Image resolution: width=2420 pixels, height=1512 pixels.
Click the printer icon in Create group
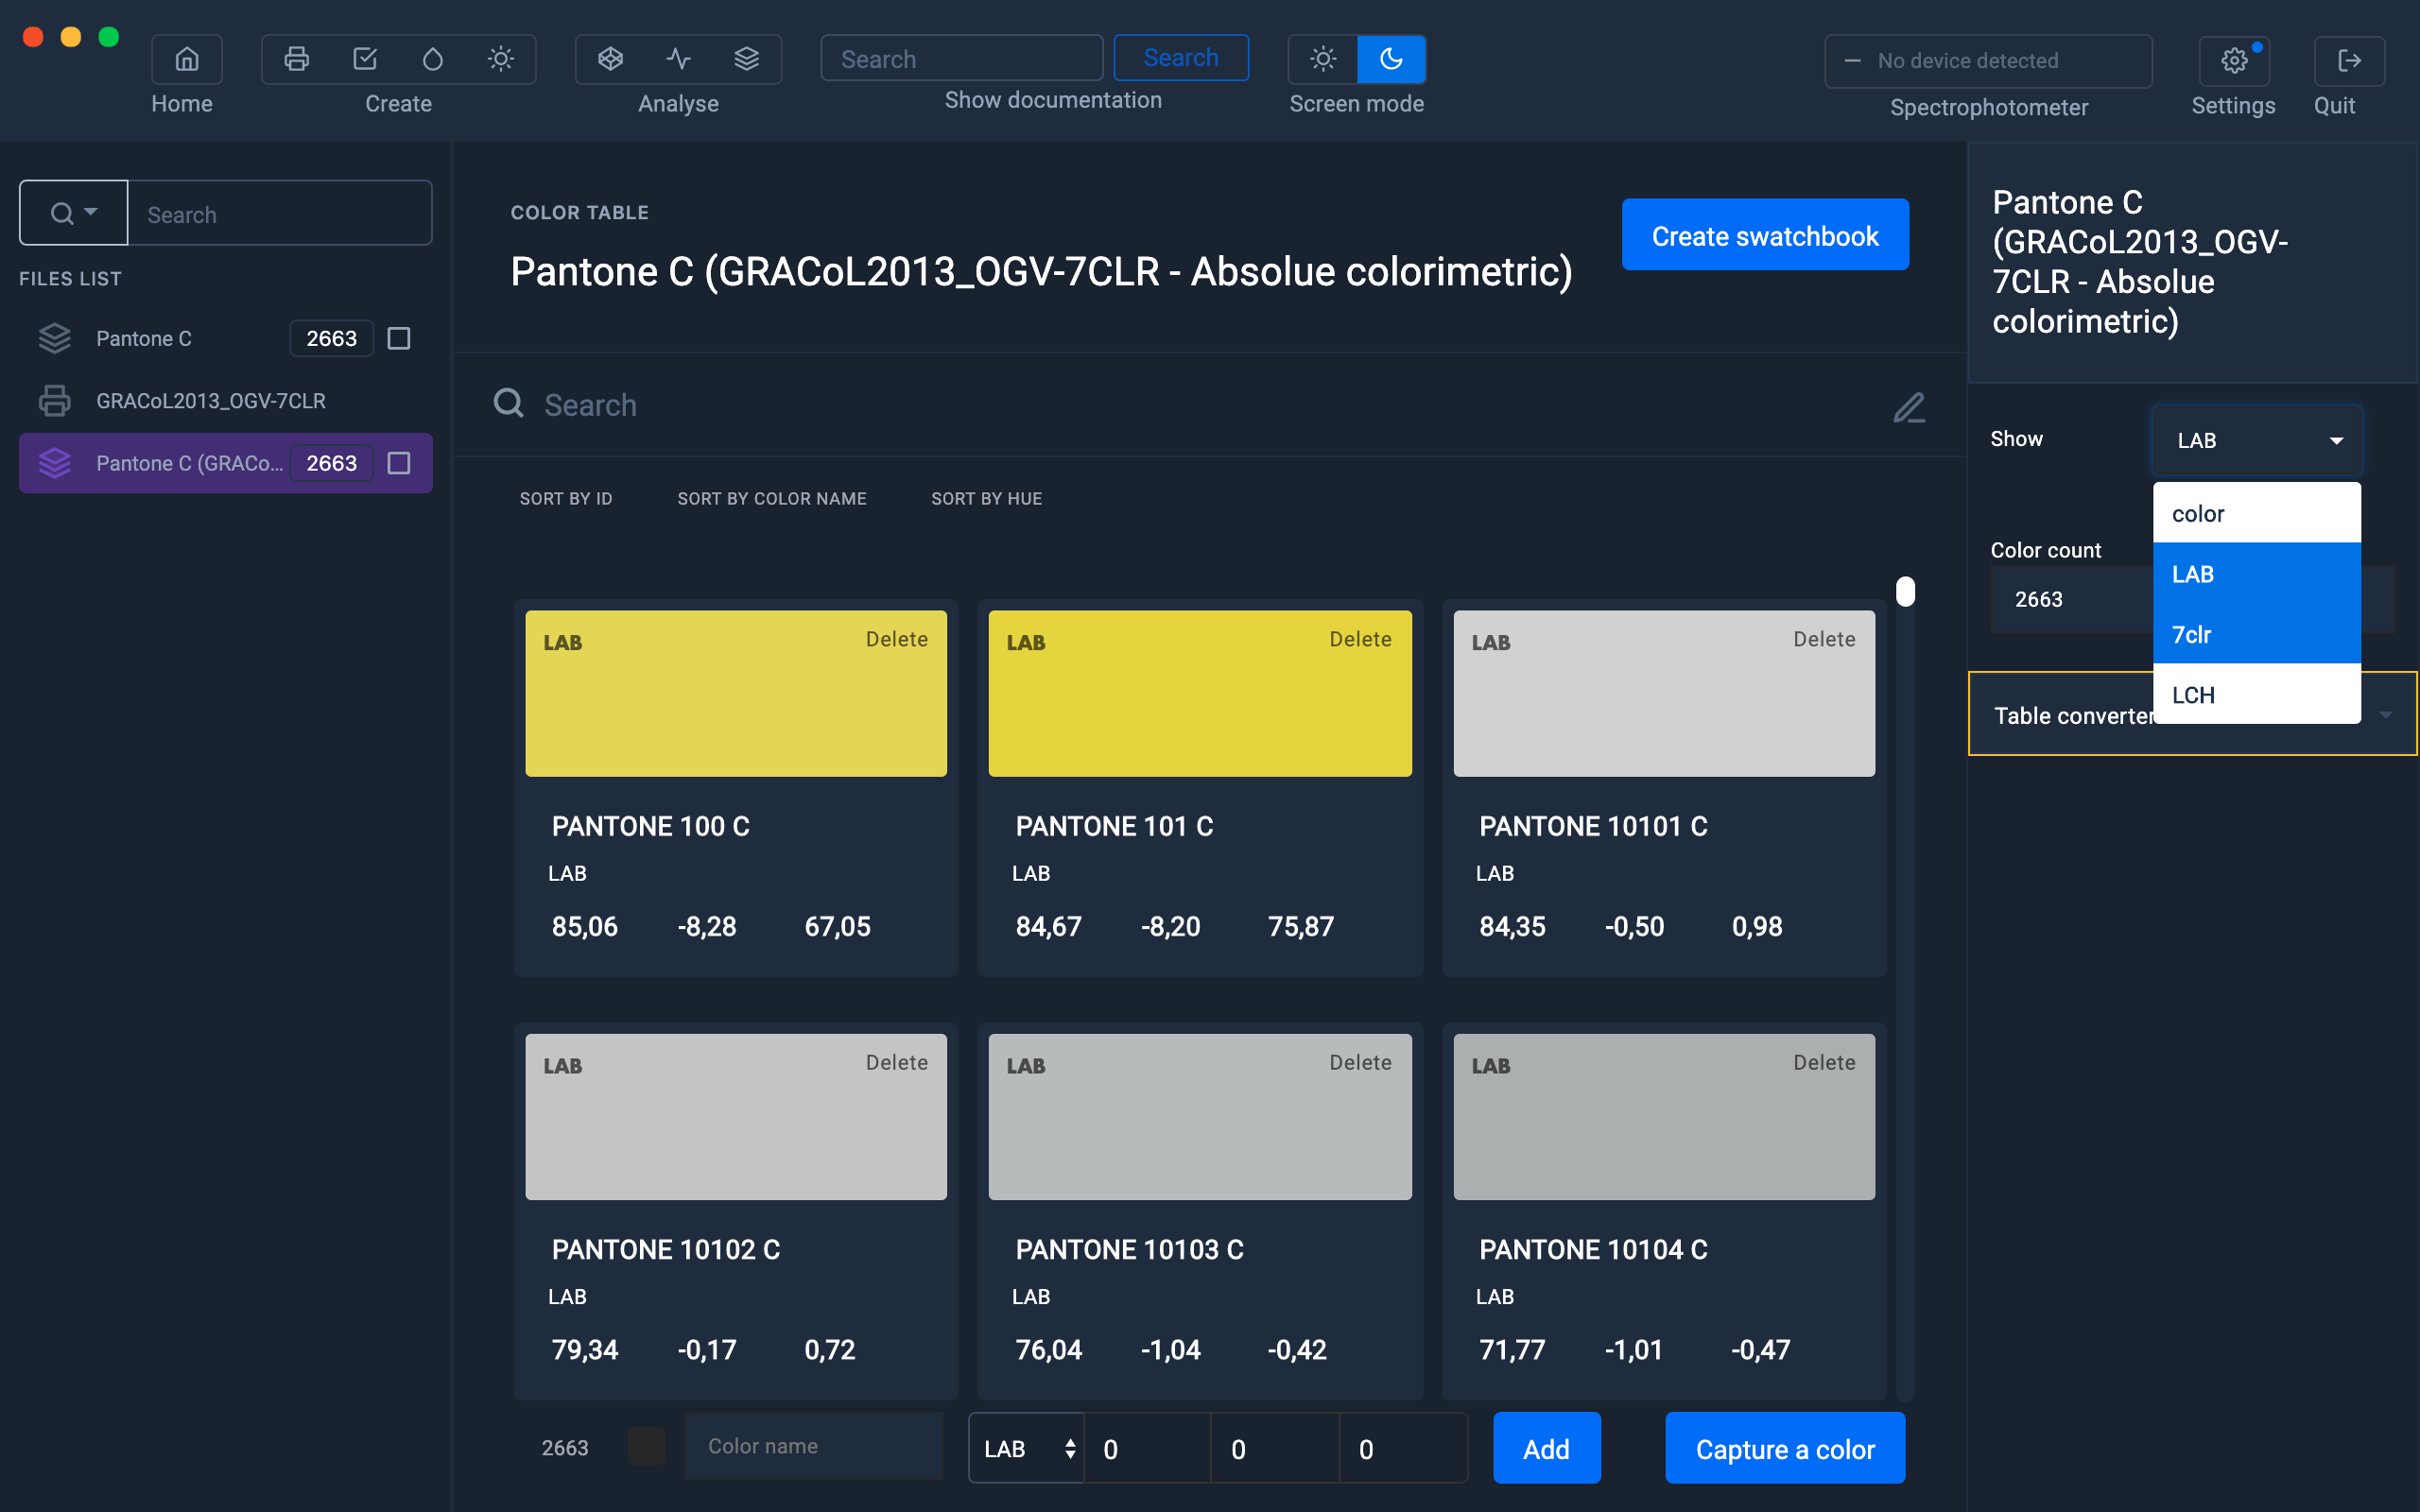pos(296,59)
